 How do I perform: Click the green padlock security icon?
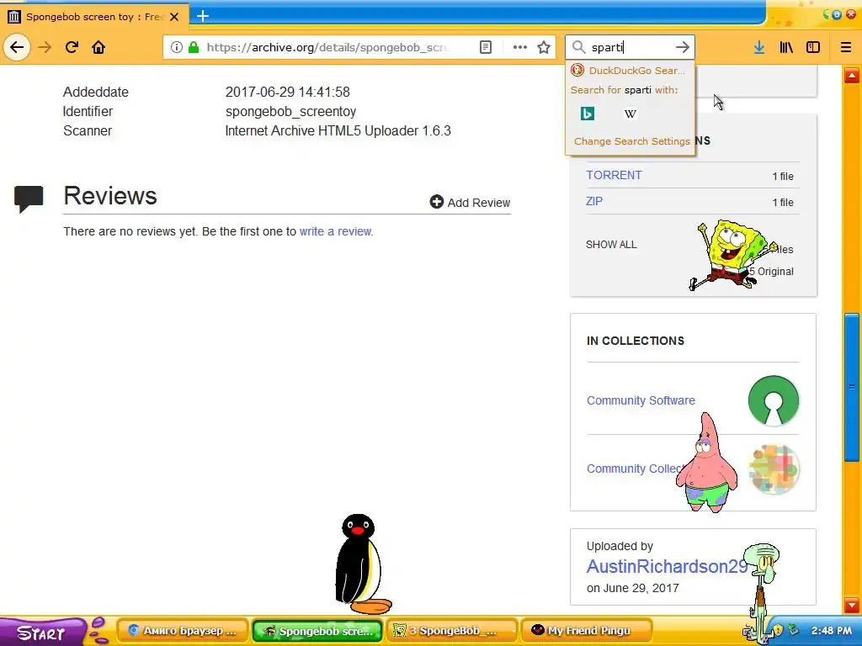194,47
